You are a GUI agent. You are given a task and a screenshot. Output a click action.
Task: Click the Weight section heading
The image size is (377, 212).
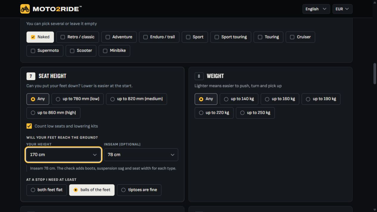pos(215,76)
